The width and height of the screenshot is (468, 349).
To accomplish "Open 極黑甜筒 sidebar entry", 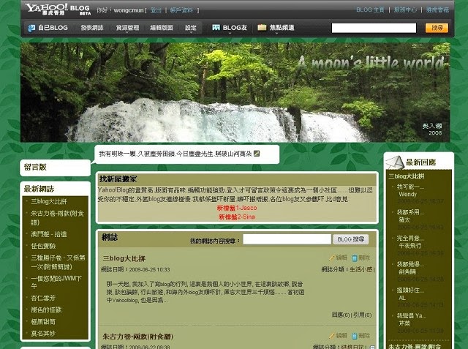I will click(x=43, y=322).
